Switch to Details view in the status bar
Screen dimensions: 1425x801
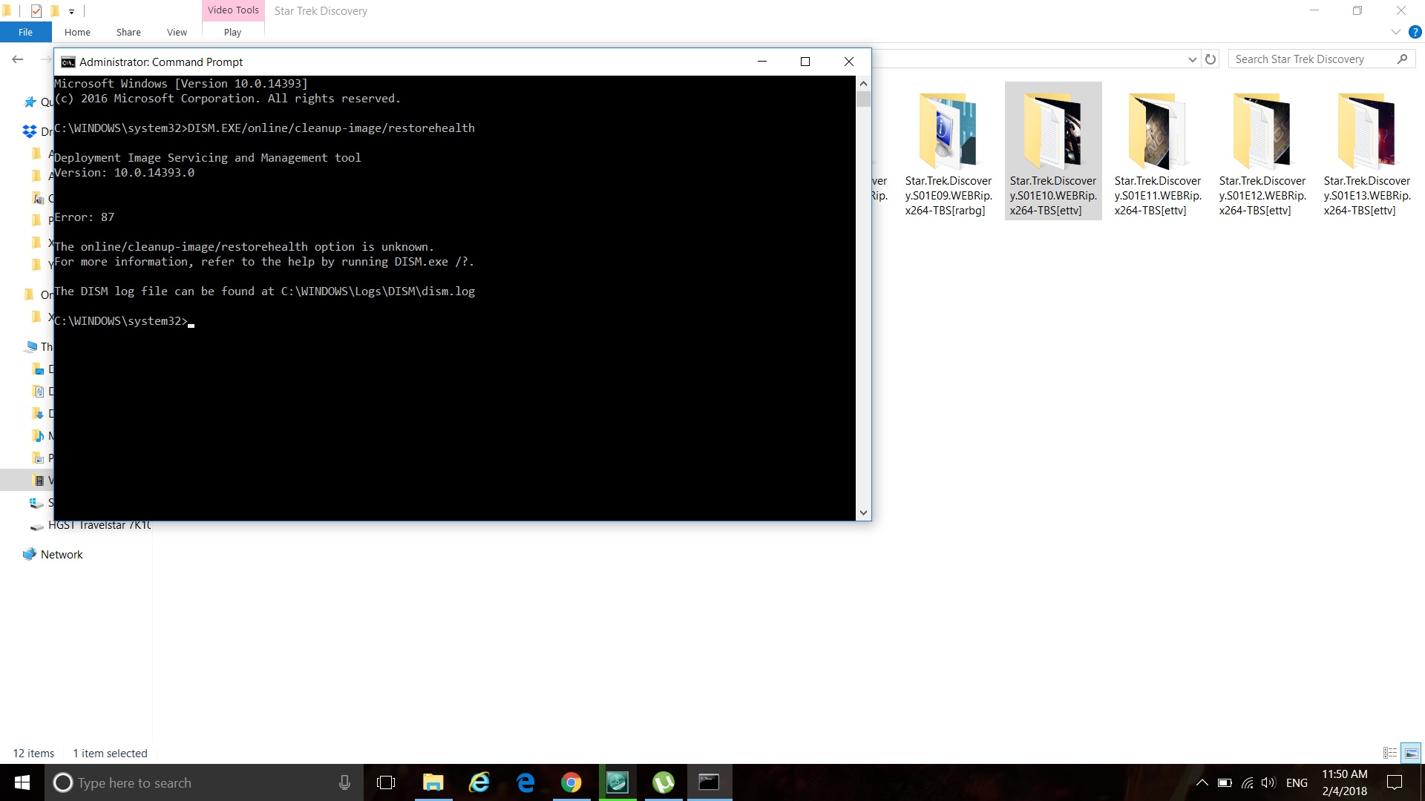point(1390,753)
